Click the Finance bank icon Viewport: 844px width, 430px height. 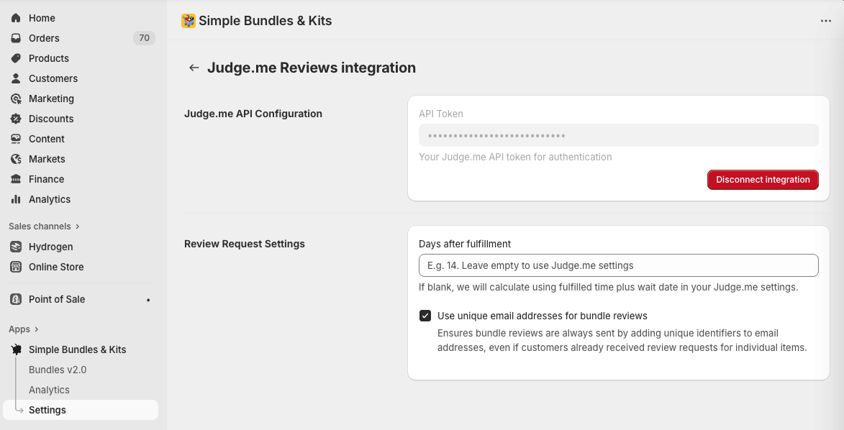point(16,179)
